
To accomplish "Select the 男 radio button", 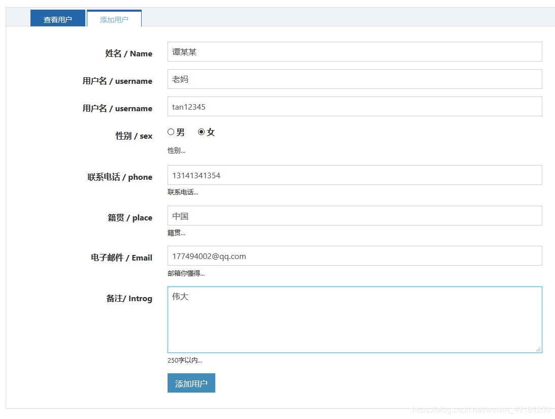I will point(171,132).
